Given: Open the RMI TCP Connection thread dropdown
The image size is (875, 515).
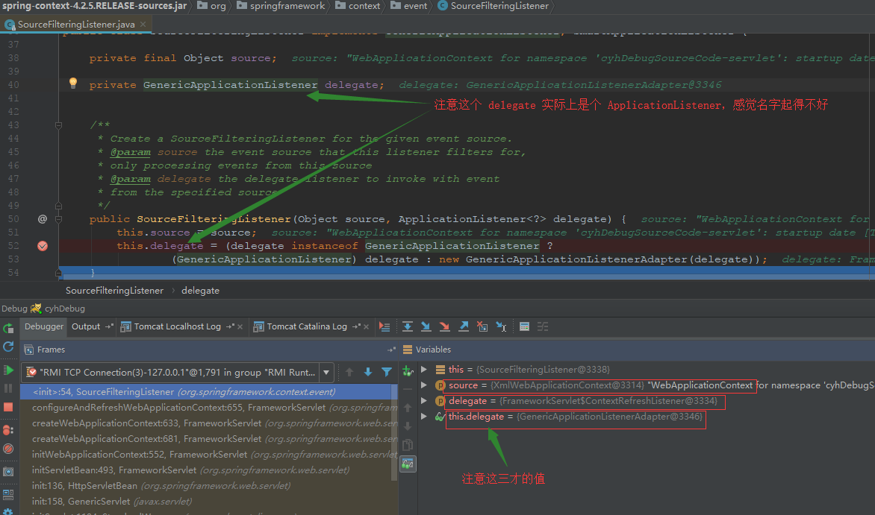Looking at the screenshot, I should click(326, 372).
